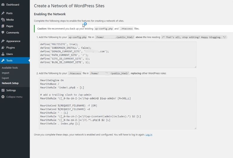Screen dimensions: 233x158
Task: Click the RewriteCond REQUEST_FILENAME -d line
Action: [x=65, y=109]
